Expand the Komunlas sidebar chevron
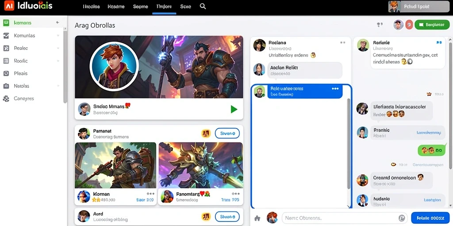This screenshot has height=226, width=453. coord(58,36)
